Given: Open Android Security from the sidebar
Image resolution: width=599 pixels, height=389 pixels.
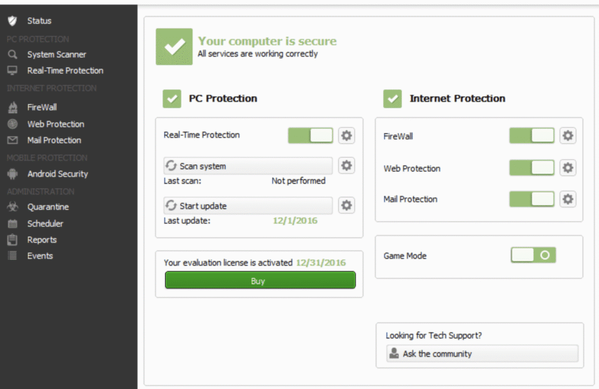Looking at the screenshot, I should coord(57,174).
